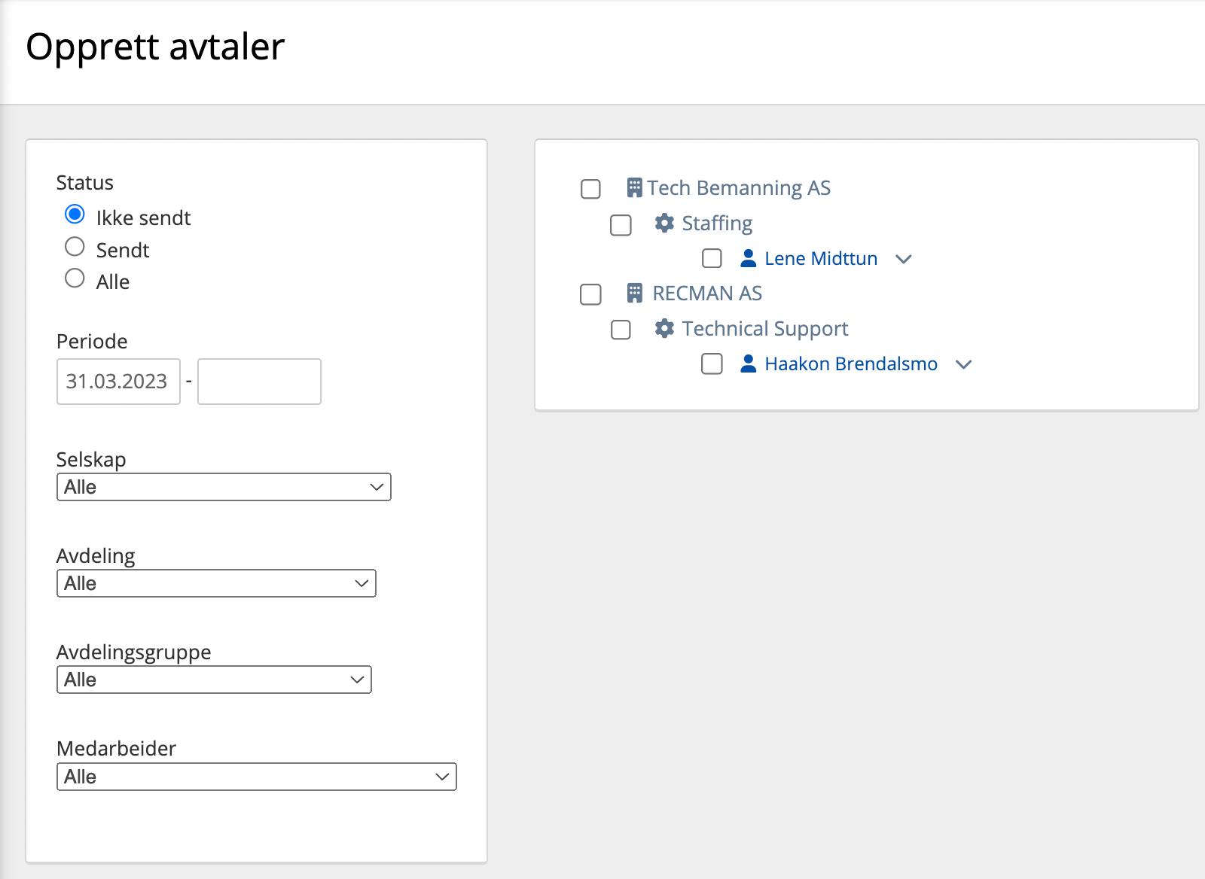1205x879 pixels.
Task: Click the person icon beside Lene Midttun
Action: (x=748, y=258)
